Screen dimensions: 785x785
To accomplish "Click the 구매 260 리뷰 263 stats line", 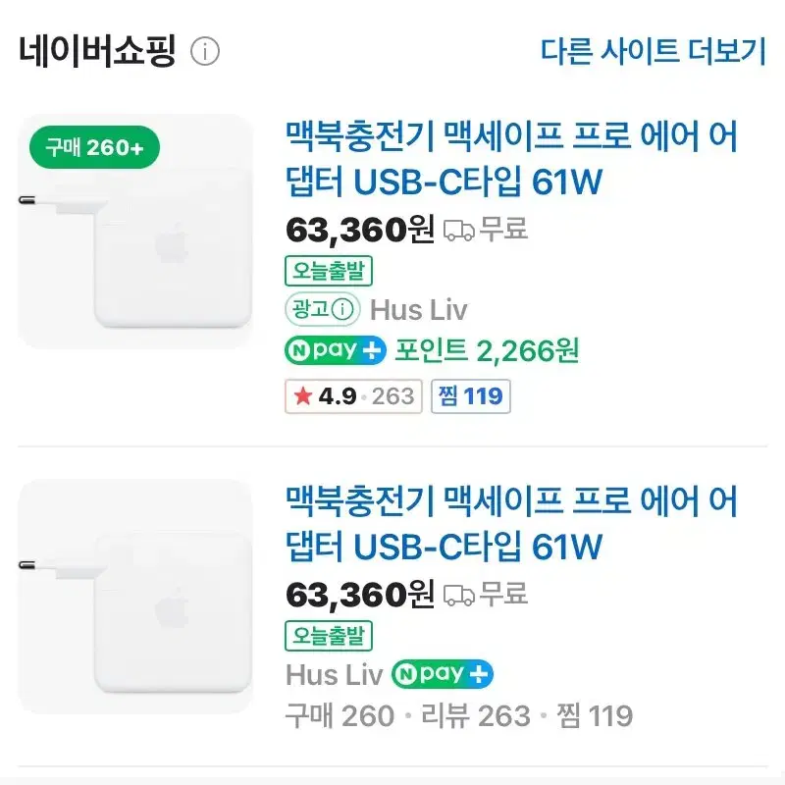I will [459, 716].
